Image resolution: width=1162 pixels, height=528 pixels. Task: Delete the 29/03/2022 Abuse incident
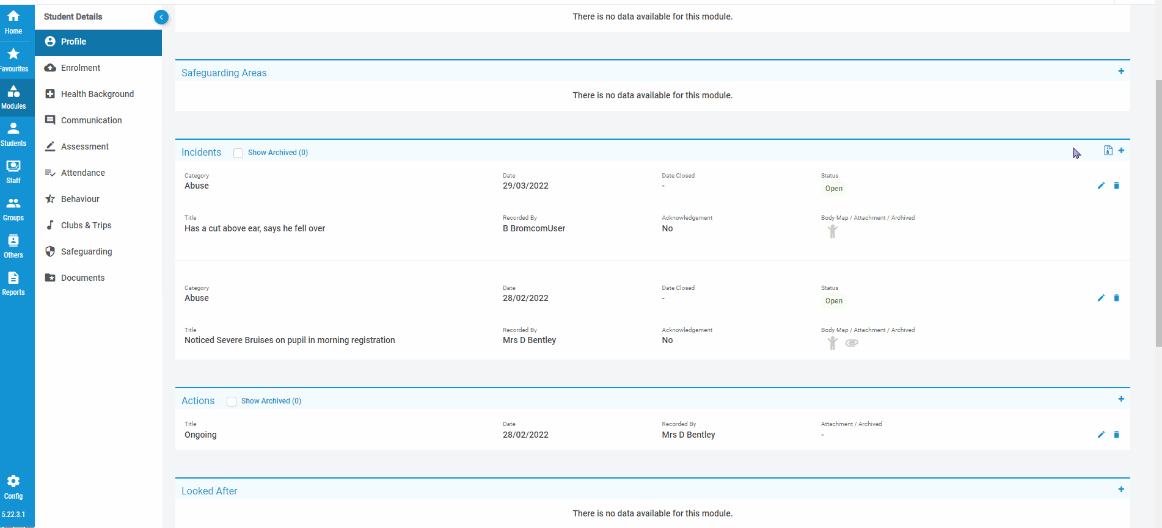coord(1116,186)
